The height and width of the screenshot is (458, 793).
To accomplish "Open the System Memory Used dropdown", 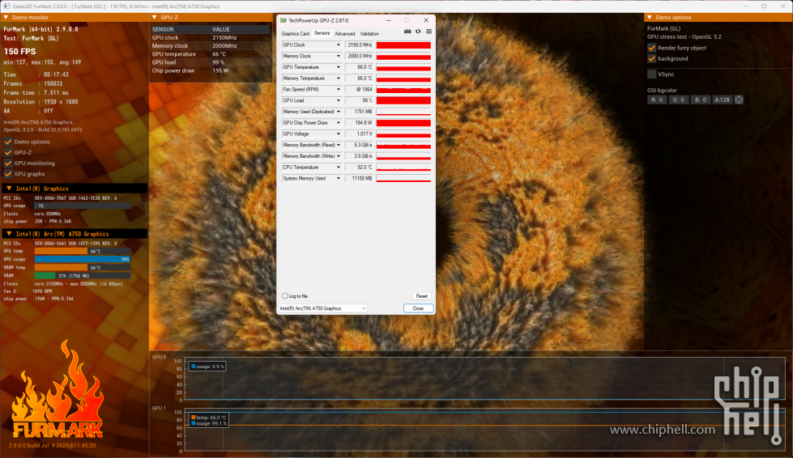I will [339, 178].
